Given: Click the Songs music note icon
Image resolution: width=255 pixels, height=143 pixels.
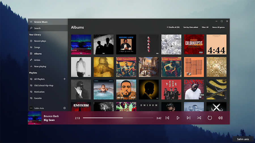Looking at the screenshot, I should pyautogui.click(x=31, y=47).
